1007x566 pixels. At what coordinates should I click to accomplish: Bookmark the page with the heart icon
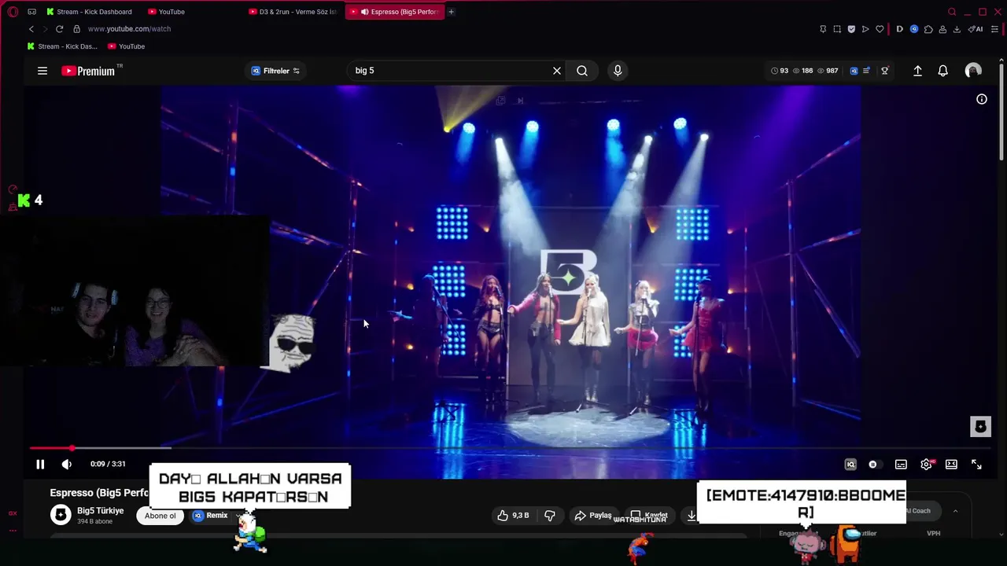pyautogui.click(x=880, y=29)
